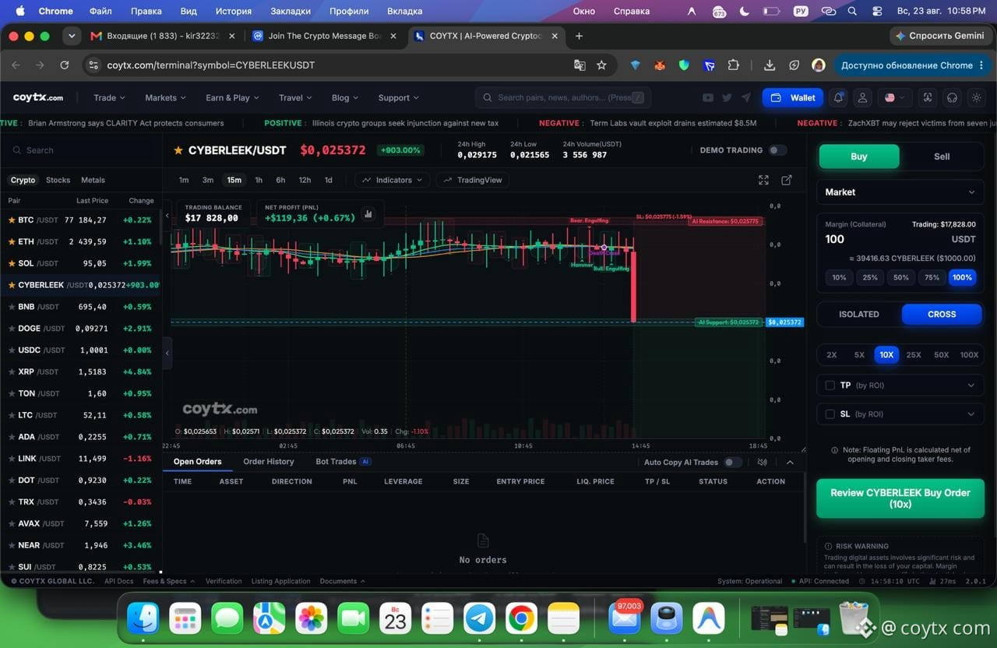
Task: Choose 25X leverage
Action: click(914, 355)
